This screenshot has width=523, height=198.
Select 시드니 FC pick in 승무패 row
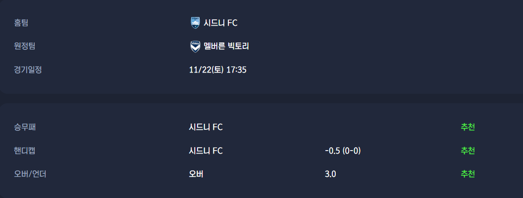click(206, 127)
